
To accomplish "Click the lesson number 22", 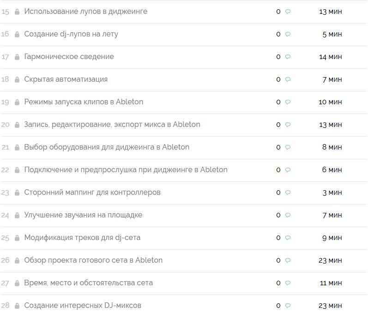I will click(5, 170).
